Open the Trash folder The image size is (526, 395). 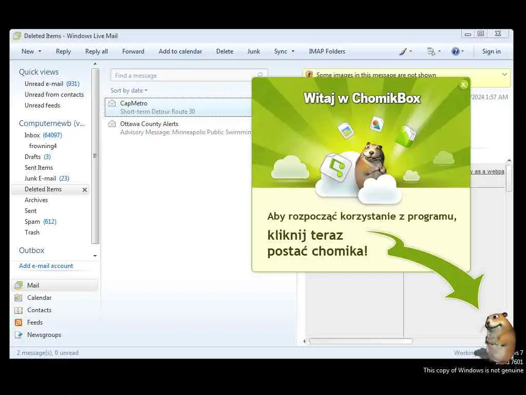coord(32,232)
